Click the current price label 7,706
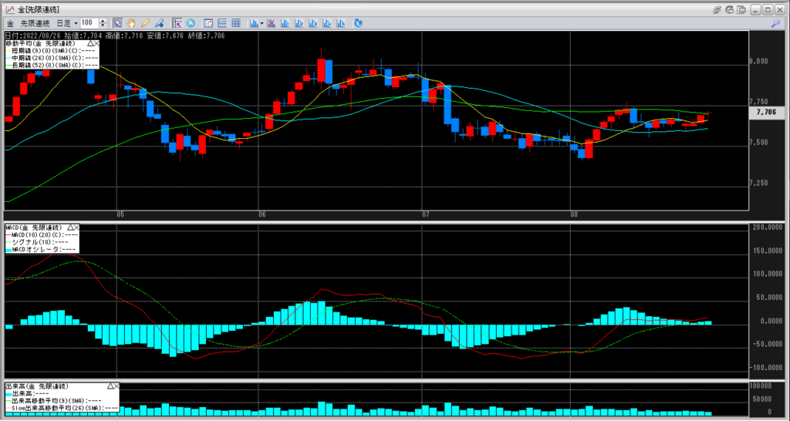 (766, 112)
